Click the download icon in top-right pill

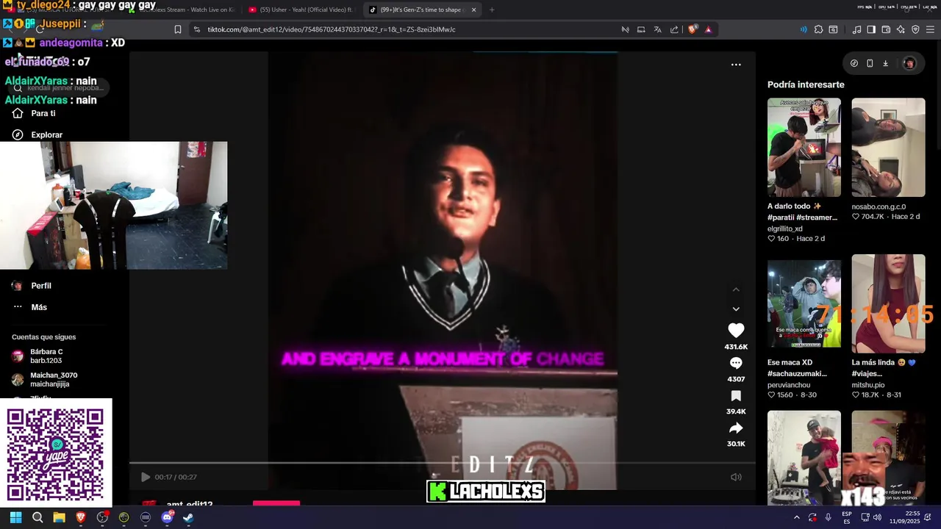885,63
